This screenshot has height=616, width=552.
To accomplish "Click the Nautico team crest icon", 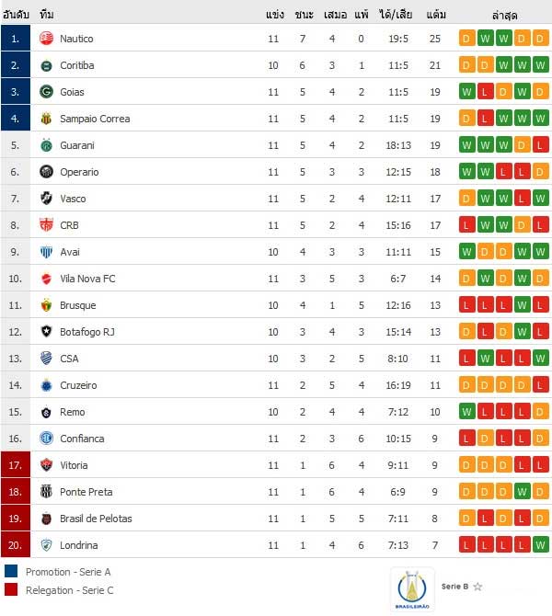I will point(46,39).
